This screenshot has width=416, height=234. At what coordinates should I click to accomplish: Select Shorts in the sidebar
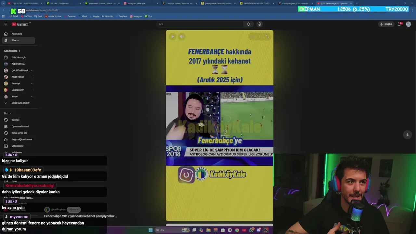(x=18, y=40)
